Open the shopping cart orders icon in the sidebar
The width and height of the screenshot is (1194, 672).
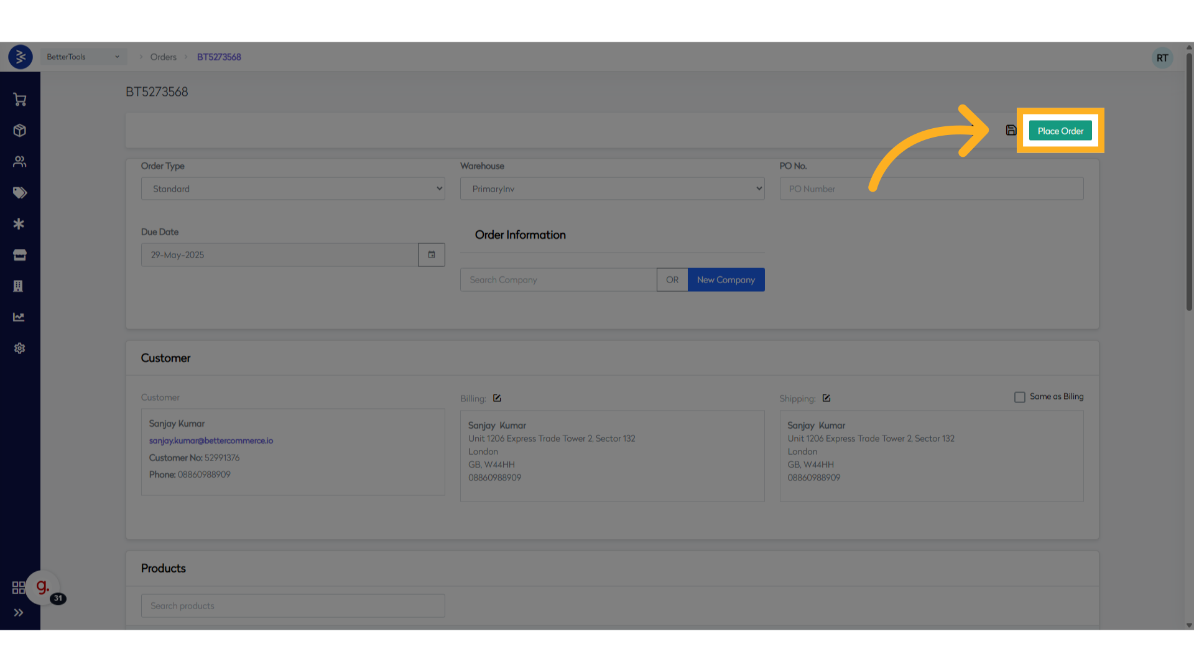19,100
